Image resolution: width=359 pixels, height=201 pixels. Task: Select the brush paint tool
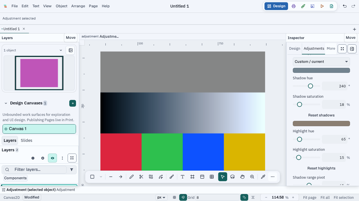172,177
